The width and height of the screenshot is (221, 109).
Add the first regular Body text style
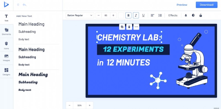click(x=24, y=39)
